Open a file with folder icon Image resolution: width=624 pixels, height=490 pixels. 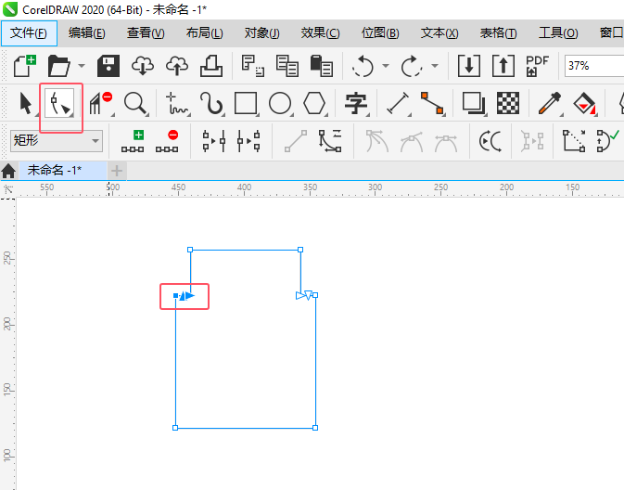[59, 66]
